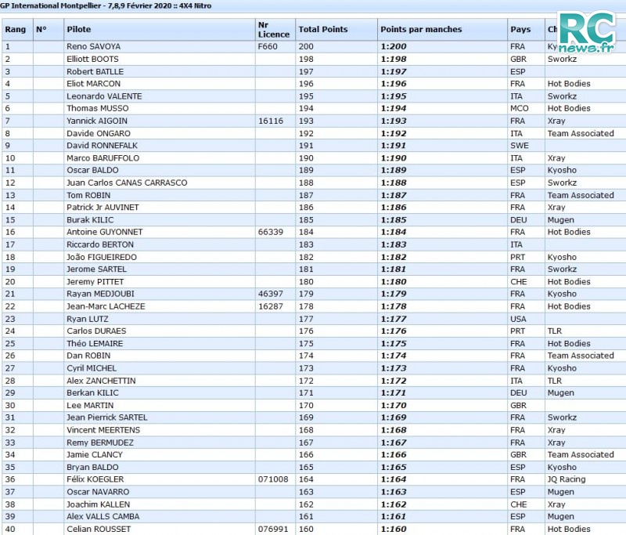The width and height of the screenshot is (626, 535).
Task: Click licence number 46397
Action: [271, 294]
